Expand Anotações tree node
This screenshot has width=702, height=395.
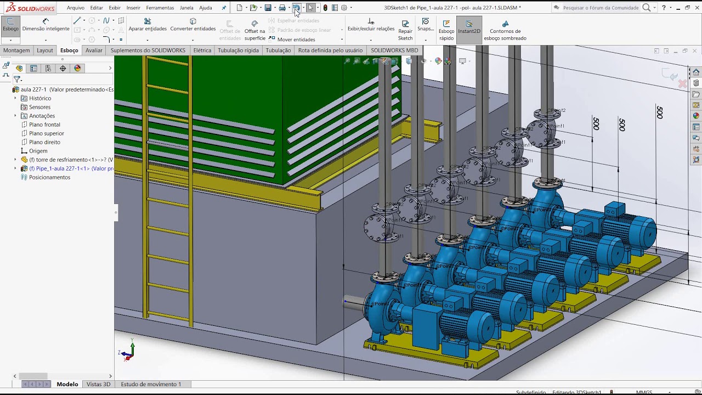[15, 116]
